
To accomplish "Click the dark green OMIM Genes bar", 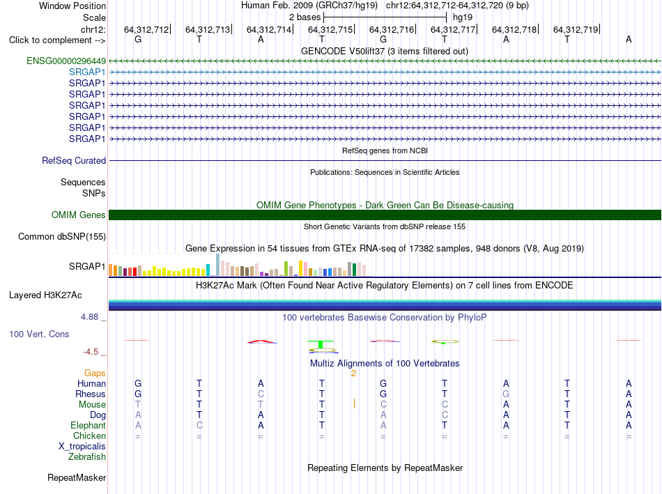I will pos(385,215).
